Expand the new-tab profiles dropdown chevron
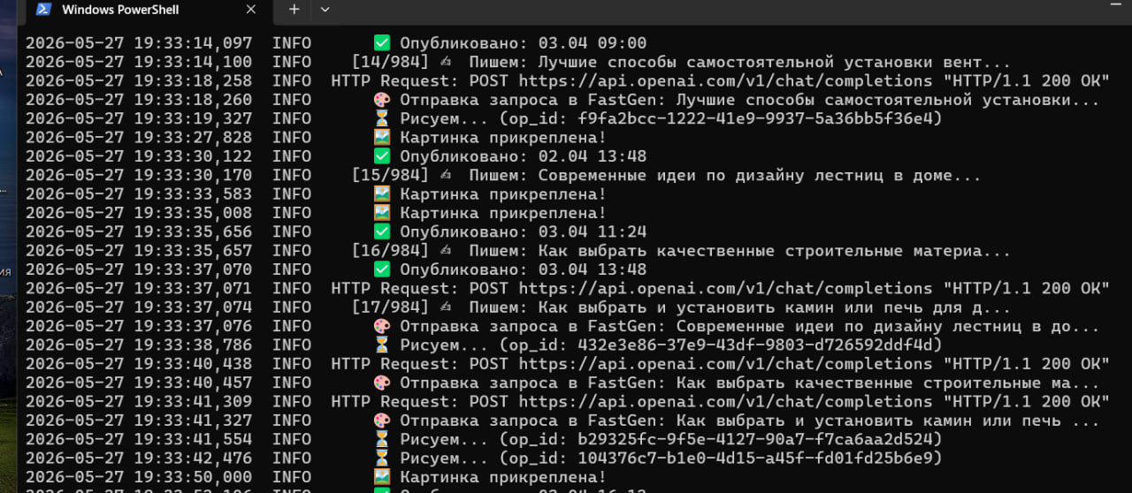Screen dimensions: 1132x493 coord(325,9)
